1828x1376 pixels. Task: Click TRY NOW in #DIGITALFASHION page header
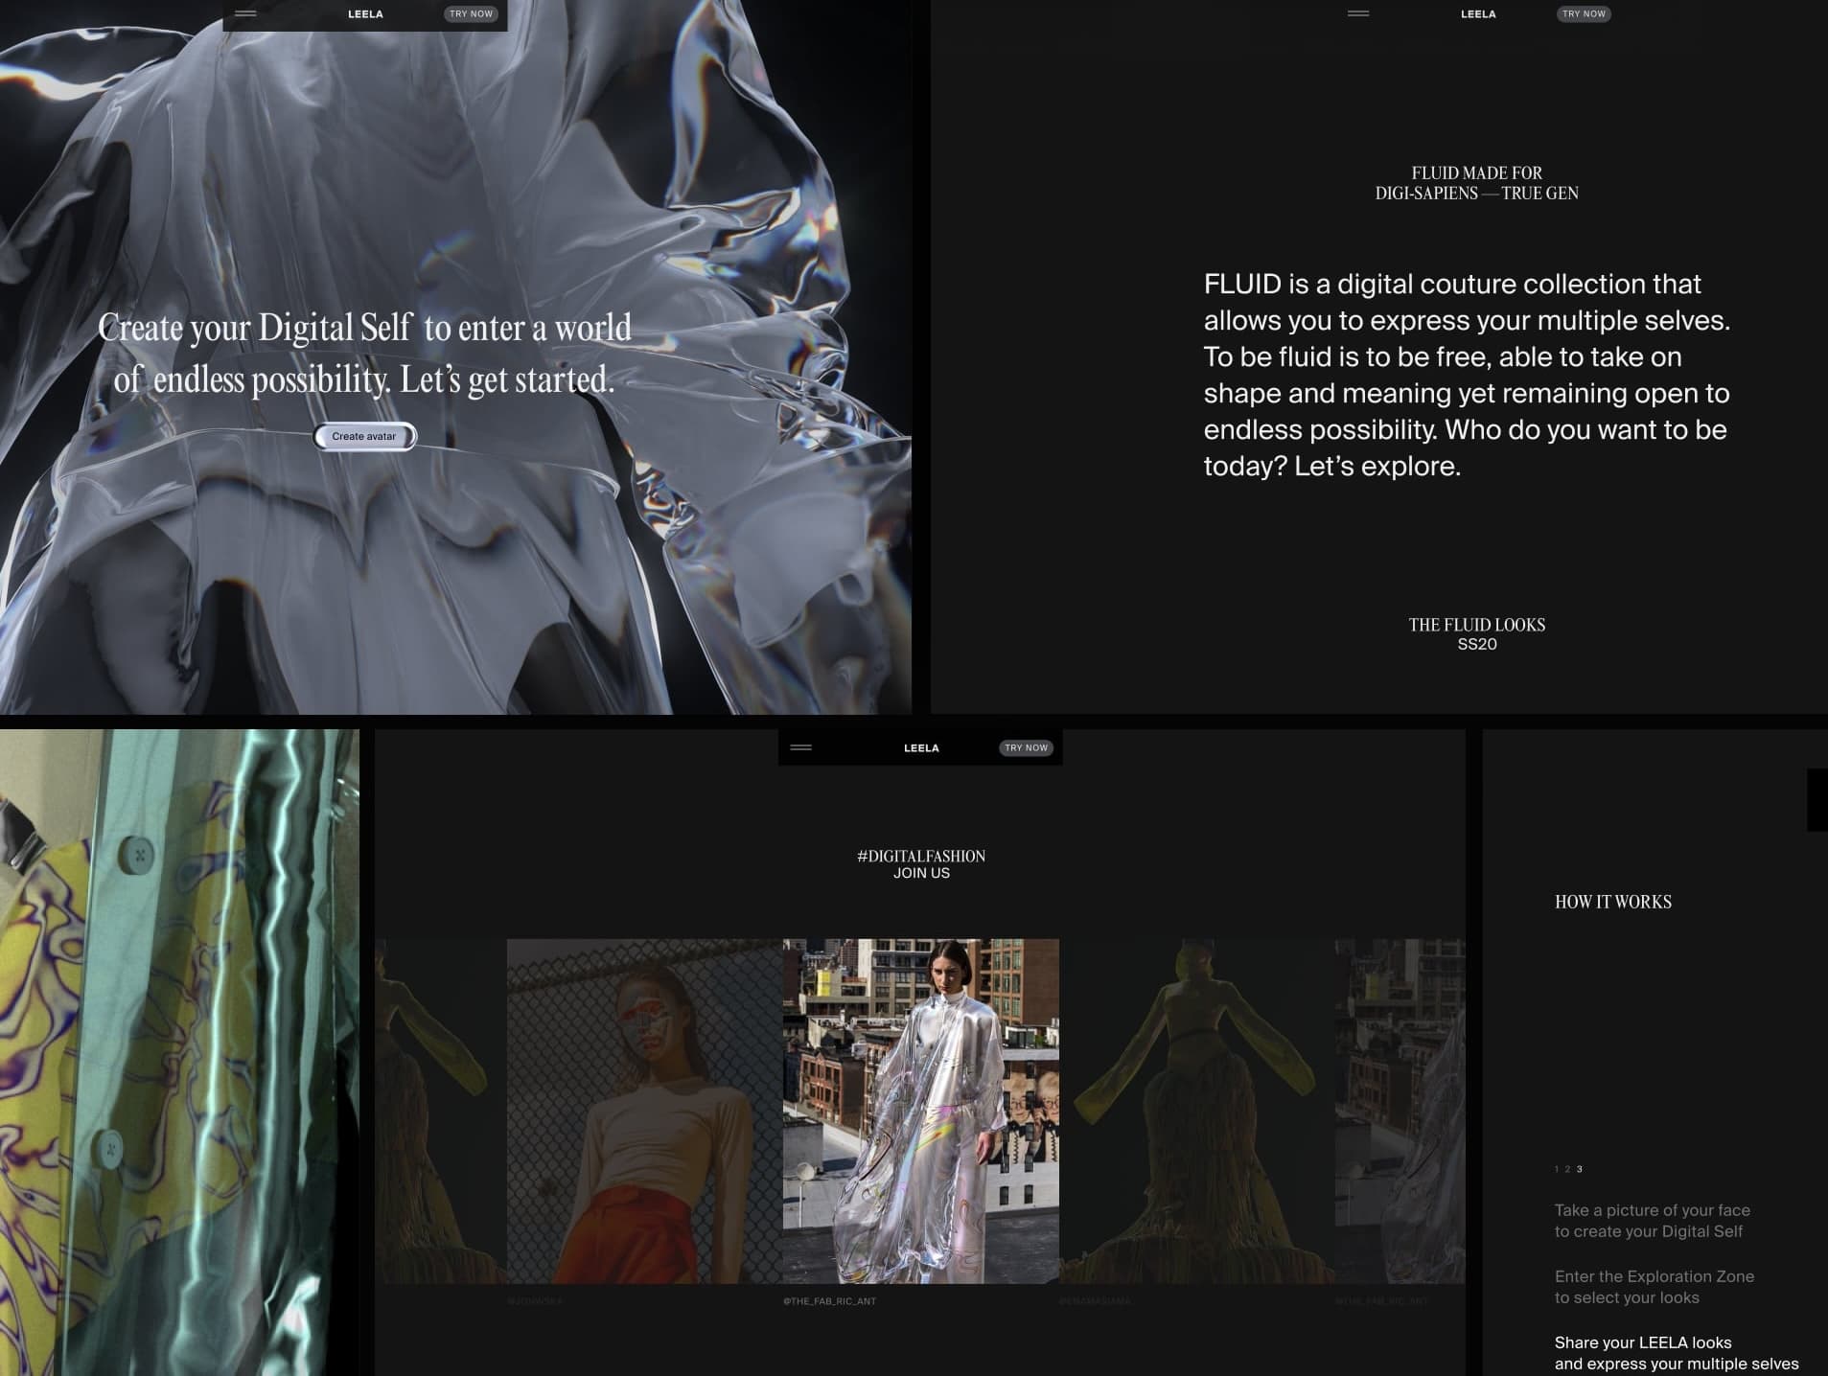[1026, 747]
